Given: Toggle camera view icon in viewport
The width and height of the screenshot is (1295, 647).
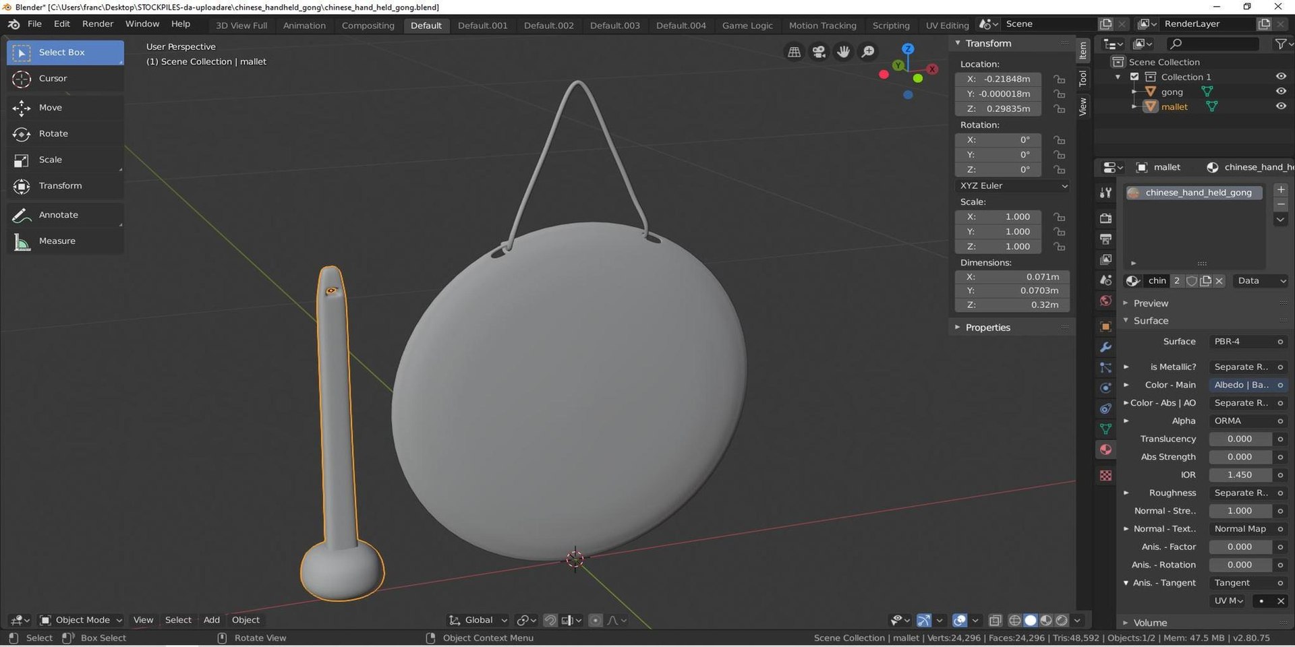Looking at the screenshot, I should (x=819, y=52).
